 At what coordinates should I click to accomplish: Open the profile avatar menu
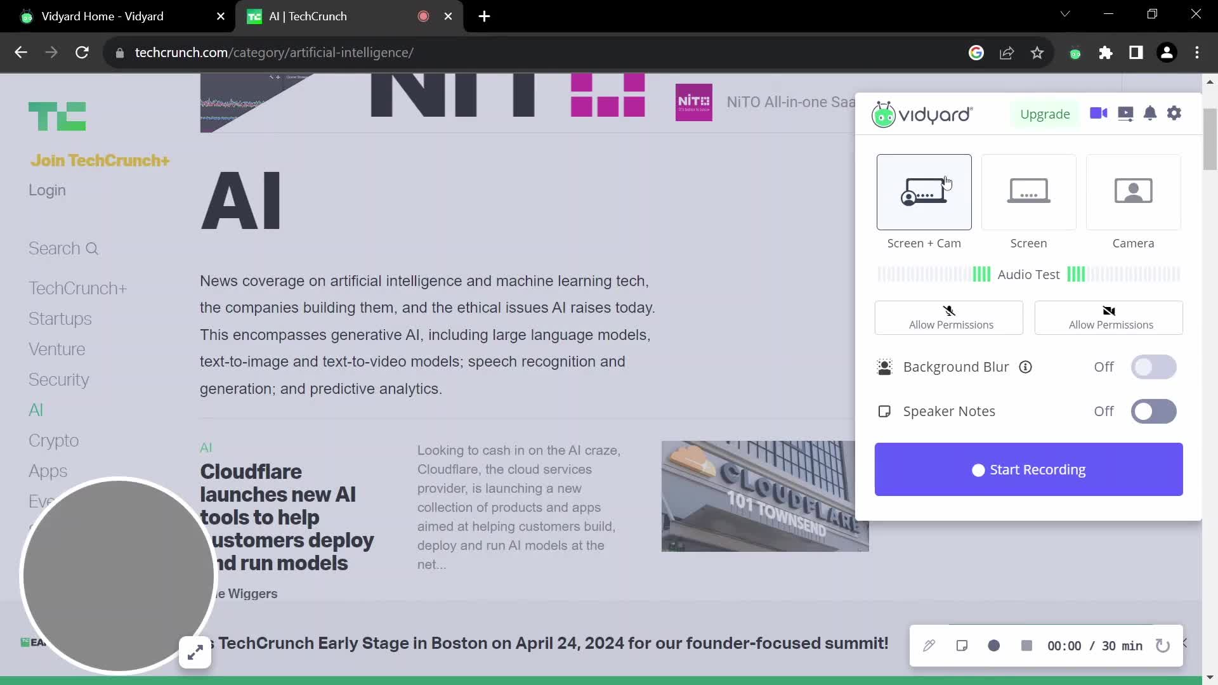point(1167,53)
